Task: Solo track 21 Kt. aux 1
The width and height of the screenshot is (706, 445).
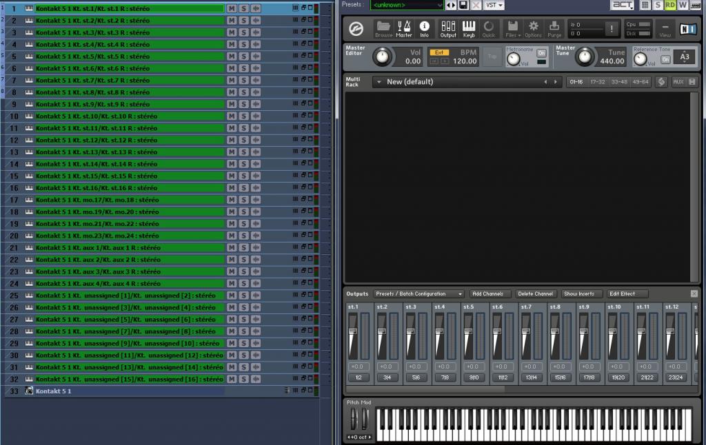Action: pos(243,247)
